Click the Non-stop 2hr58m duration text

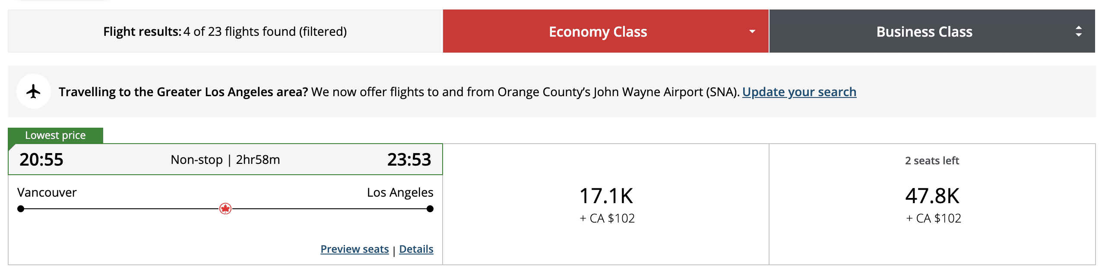(225, 160)
